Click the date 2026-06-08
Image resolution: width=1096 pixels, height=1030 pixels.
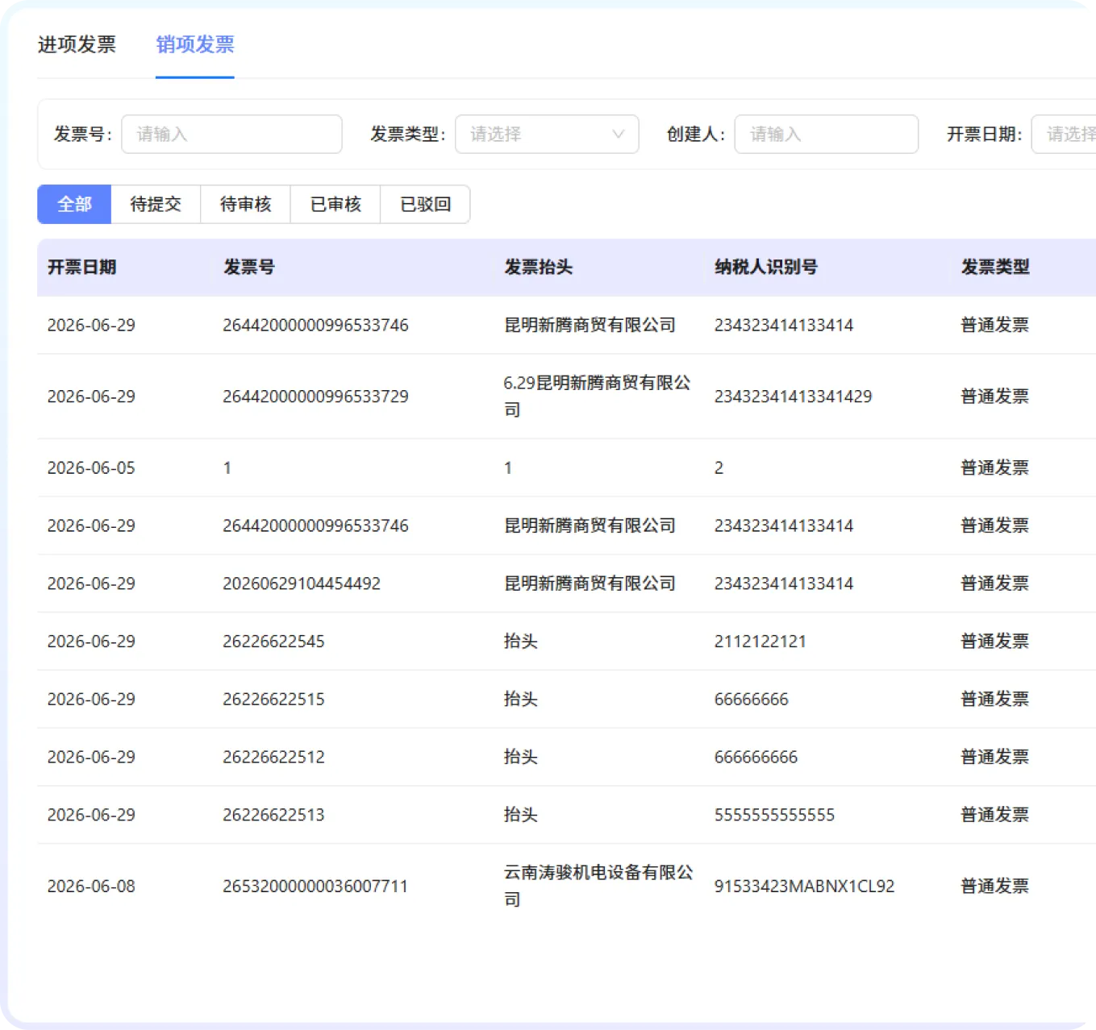(x=91, y=887)
